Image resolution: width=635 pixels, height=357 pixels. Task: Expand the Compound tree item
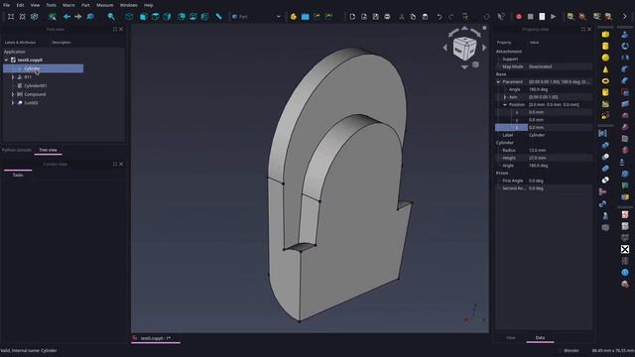13,94
